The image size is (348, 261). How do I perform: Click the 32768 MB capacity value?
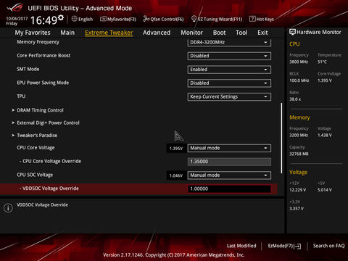(299, 154)
